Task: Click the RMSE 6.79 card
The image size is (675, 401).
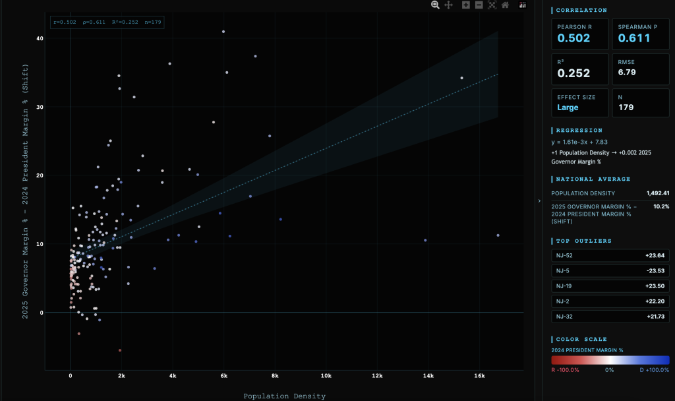Action: tap(641, 69)
